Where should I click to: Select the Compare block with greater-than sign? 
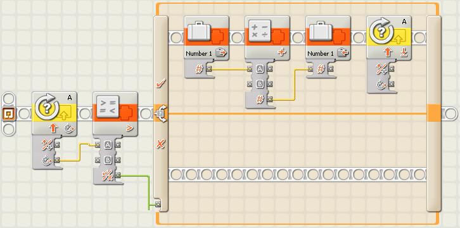point(115,114)
